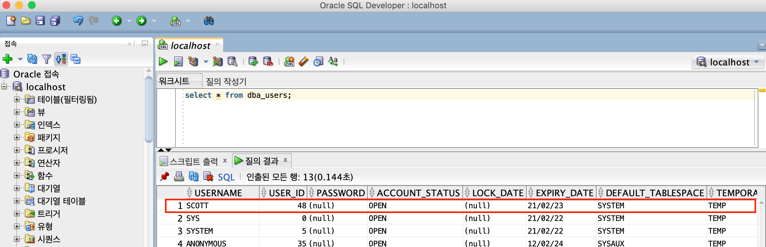
Task: Open the tab list dropdown at far right
Action: [x=762, y=45]
